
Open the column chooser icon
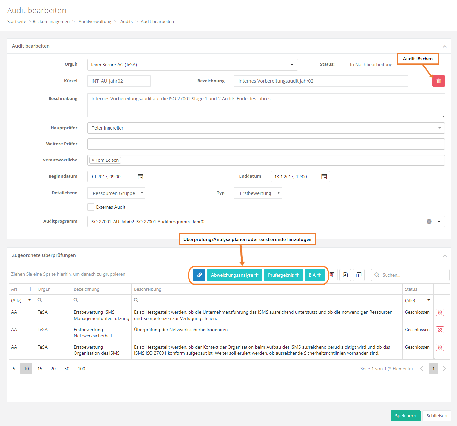(359, 275)
